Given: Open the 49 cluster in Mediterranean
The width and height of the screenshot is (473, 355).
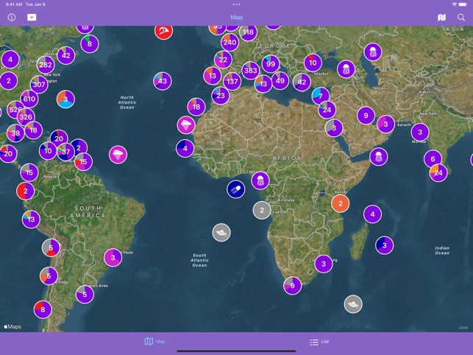Looking at the screenshot, I should (280, 81).
